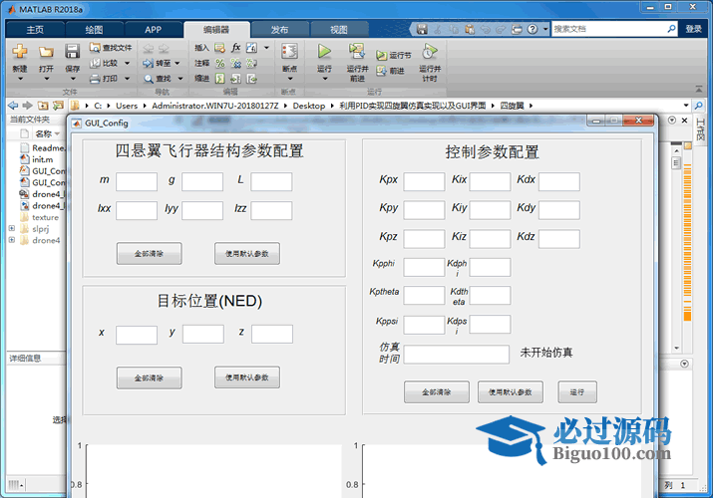Click the Run and Time (运行并计时) icon
This screenshot has width=713, height=498.
tap(430, 51)
